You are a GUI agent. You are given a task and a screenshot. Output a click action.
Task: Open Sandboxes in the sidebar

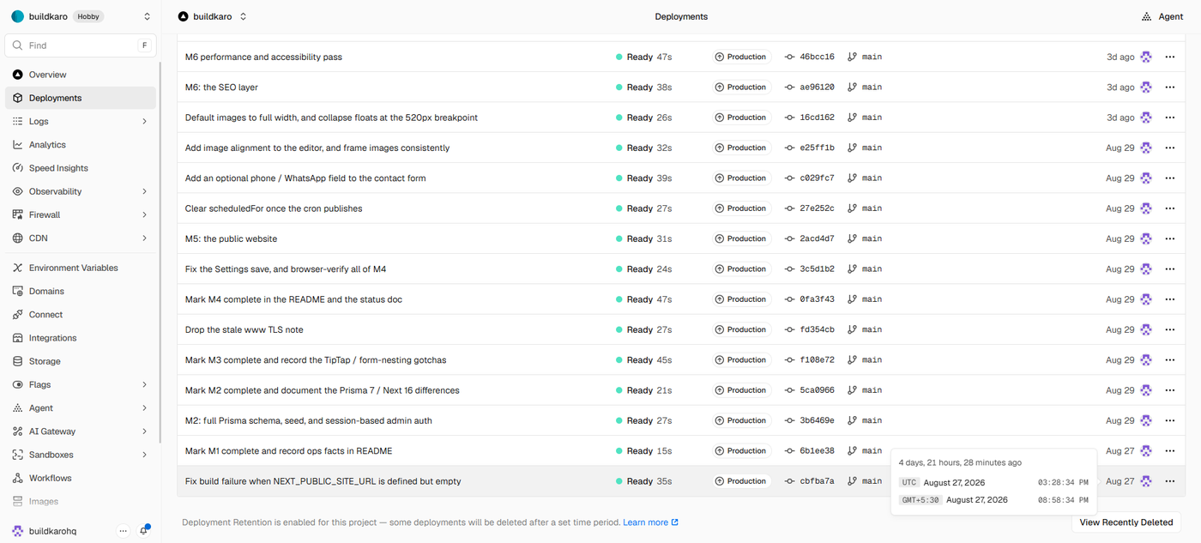(81, 455)
